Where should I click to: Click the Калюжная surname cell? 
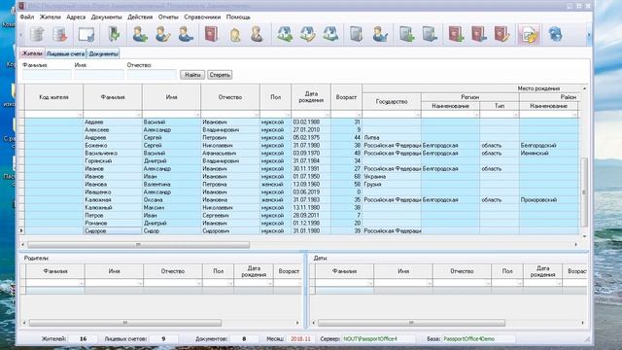click(x=113, y=199)
